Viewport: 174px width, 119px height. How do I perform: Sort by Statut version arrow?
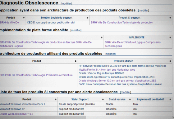(x=130, y=99)
